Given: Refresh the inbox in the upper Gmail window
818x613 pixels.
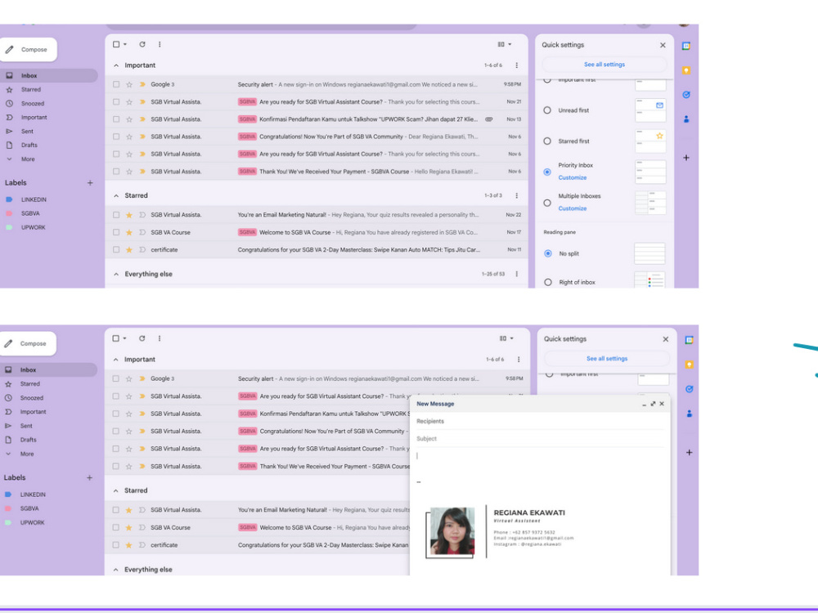Looking at the screenshot, I should pos(142,44).
